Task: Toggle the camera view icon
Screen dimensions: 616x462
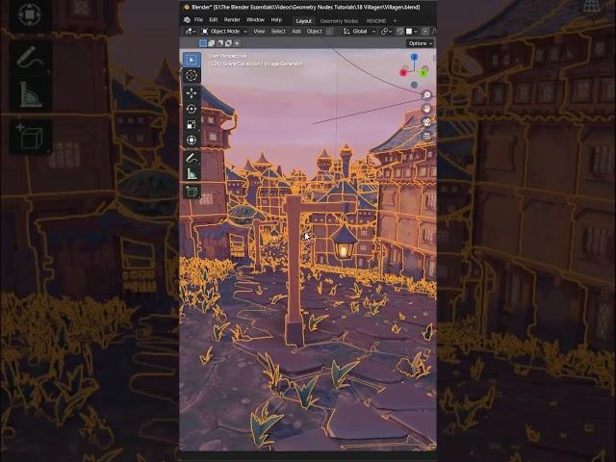Action: pyautogui.click(x=426, y=122)
